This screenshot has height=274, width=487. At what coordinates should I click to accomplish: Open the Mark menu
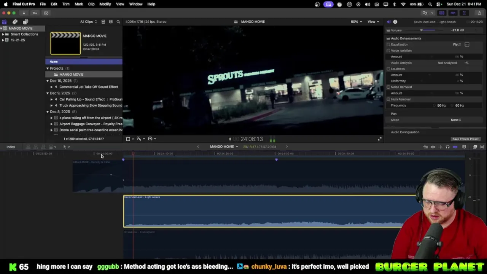79,4
